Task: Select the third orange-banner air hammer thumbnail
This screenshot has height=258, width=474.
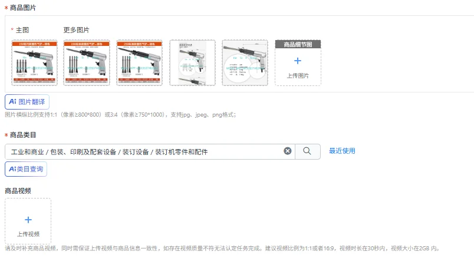Action: pos(139,63)
